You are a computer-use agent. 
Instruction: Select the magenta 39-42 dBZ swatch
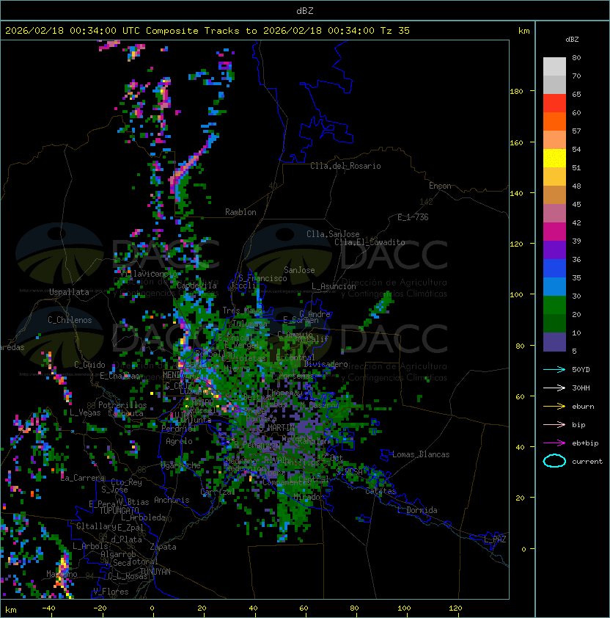coord(554,231)
